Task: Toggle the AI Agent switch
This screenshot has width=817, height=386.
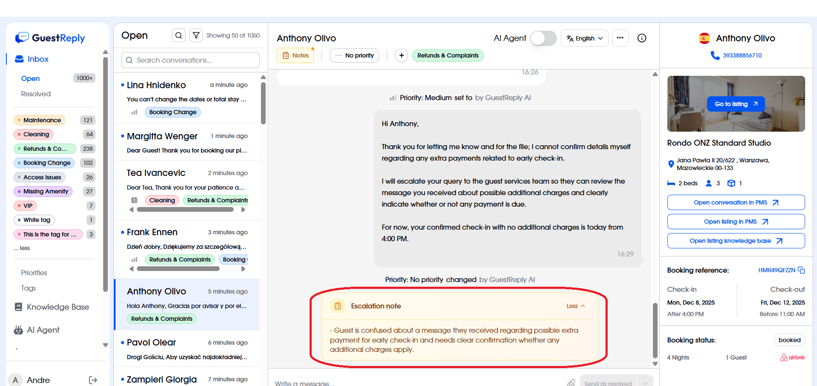Action: [x=543, y=38]
